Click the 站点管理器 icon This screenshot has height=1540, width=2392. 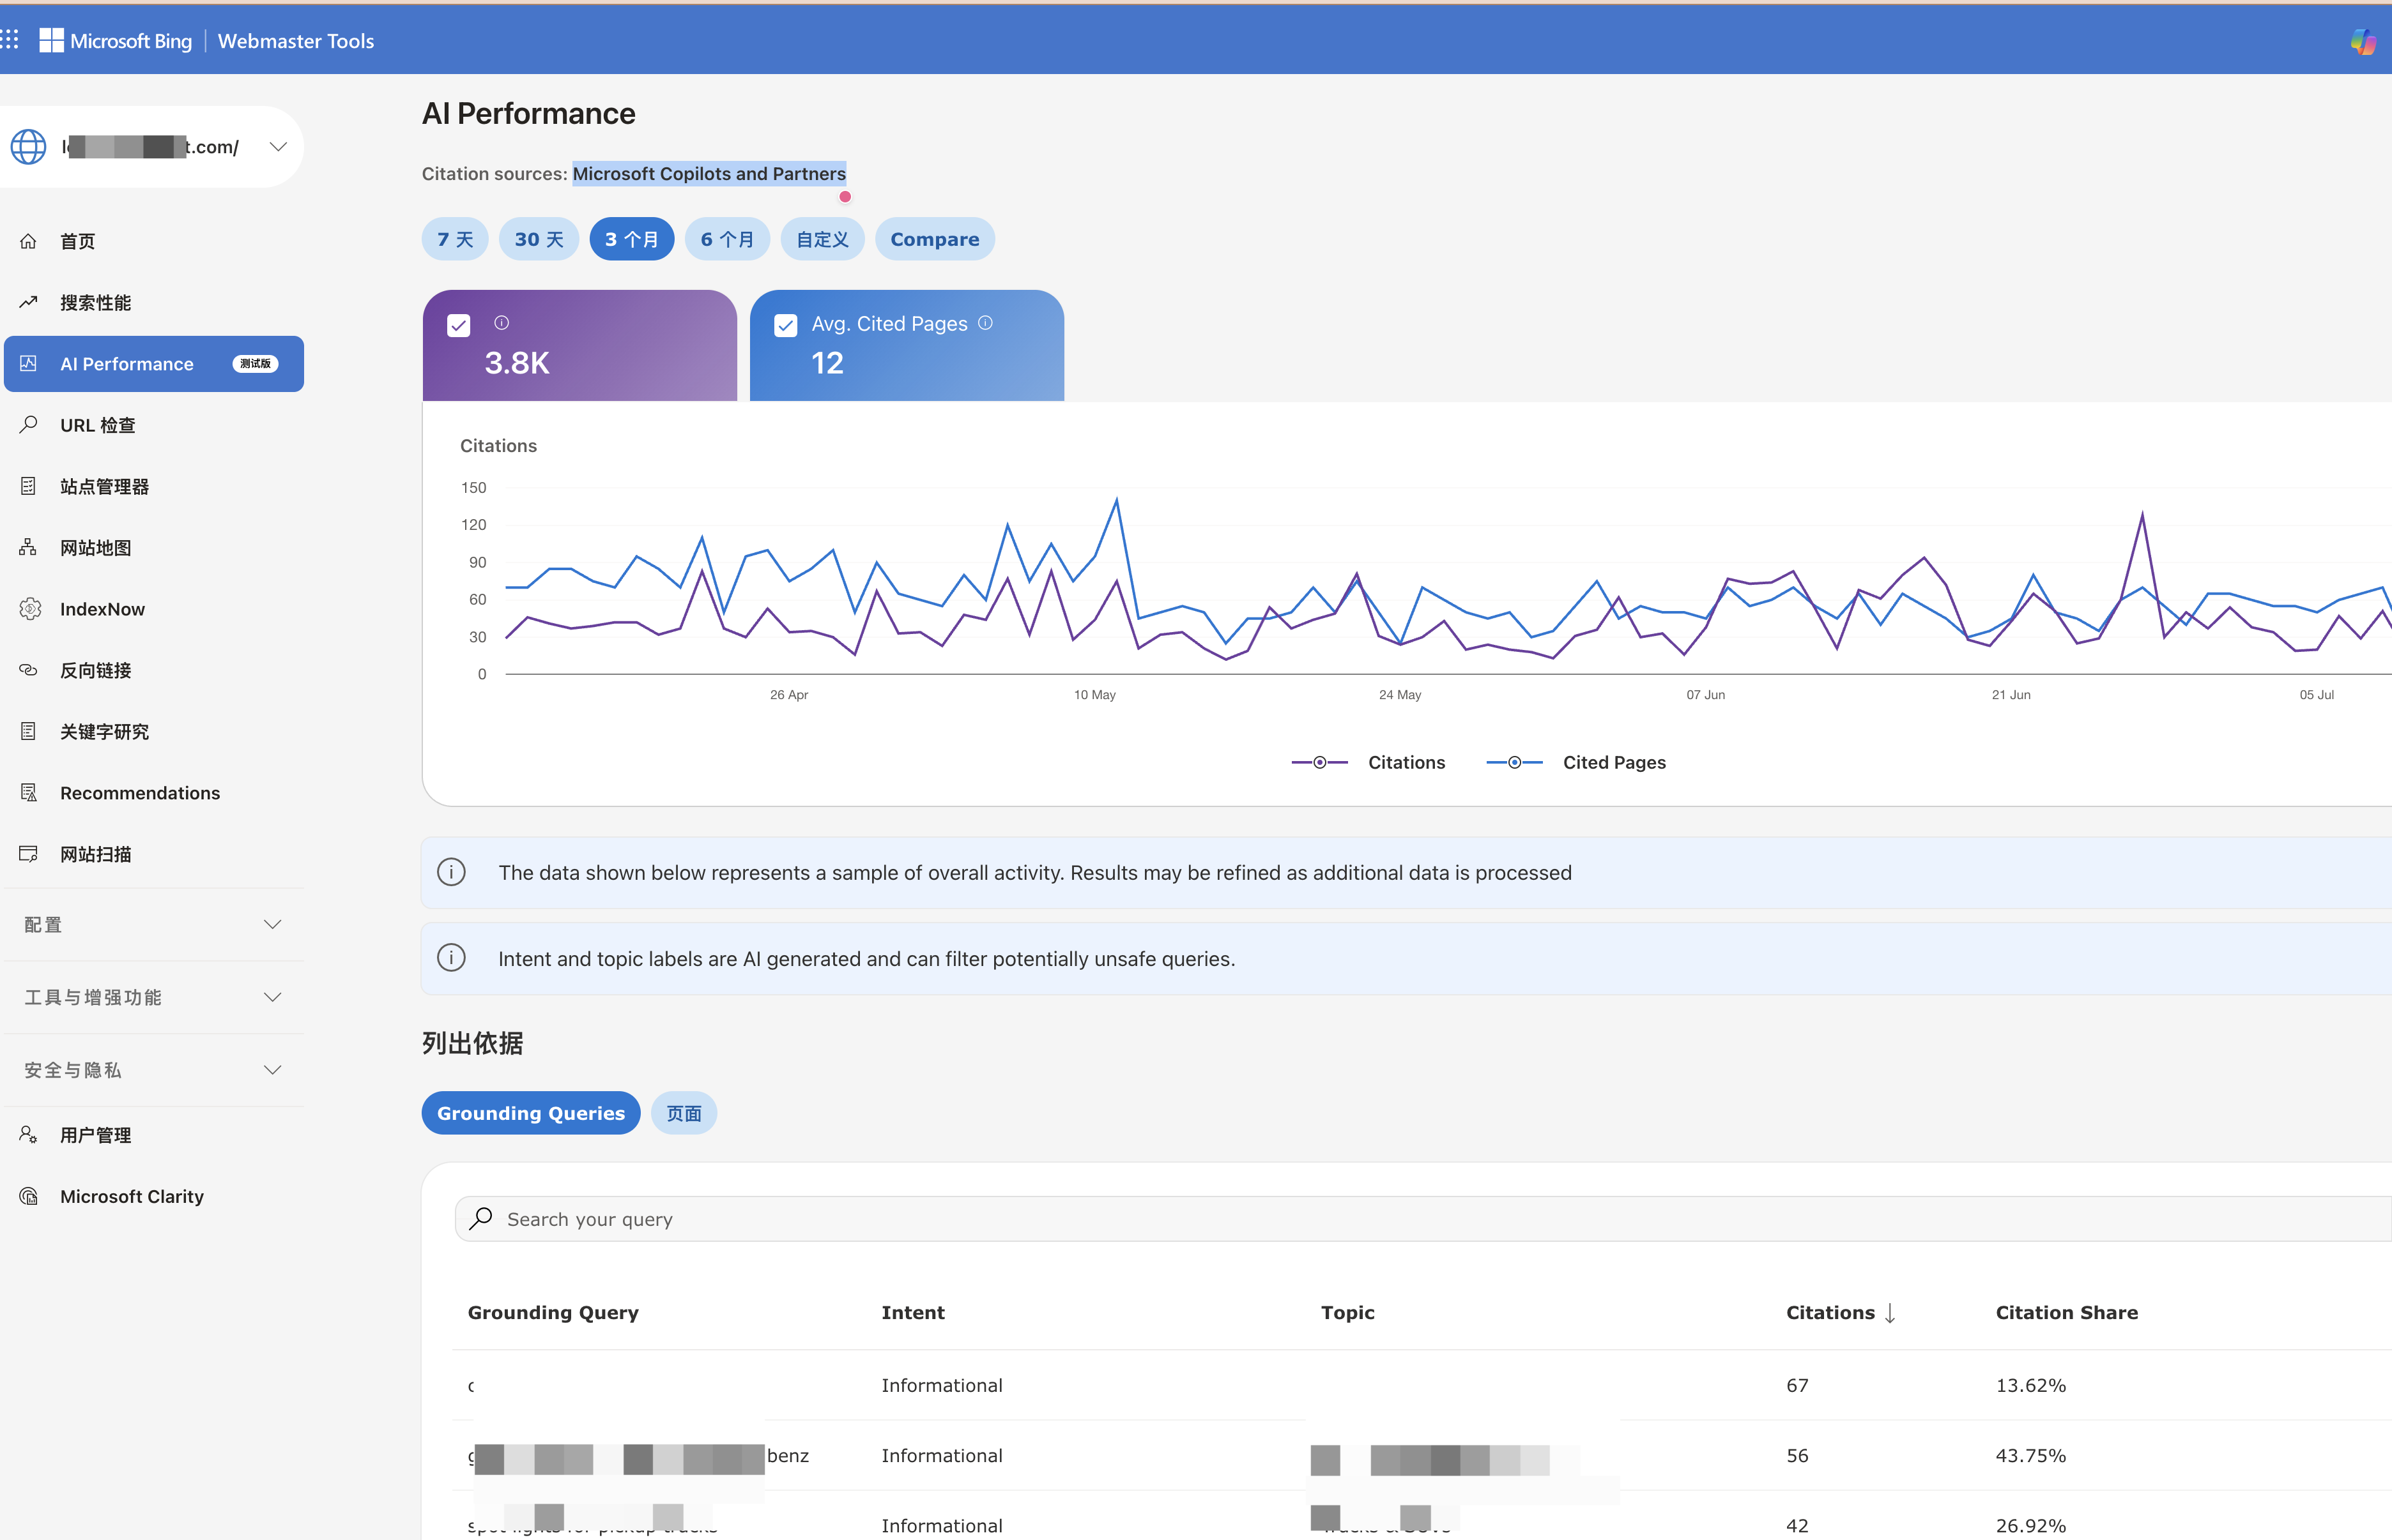pos(28,486)
